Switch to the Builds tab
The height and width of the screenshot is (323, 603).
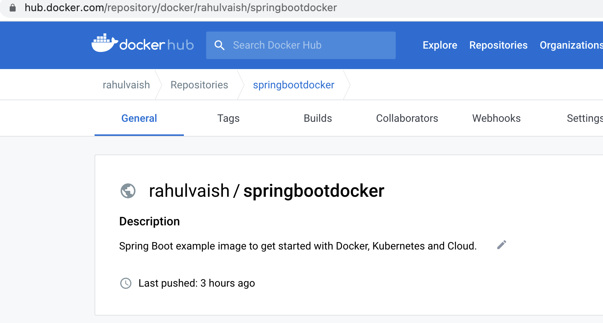(x=318, y=118)
